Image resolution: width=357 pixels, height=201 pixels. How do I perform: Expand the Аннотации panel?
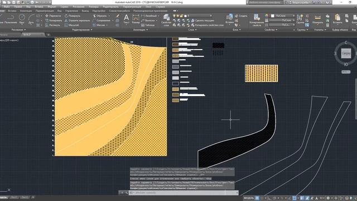tap(140, 30)
